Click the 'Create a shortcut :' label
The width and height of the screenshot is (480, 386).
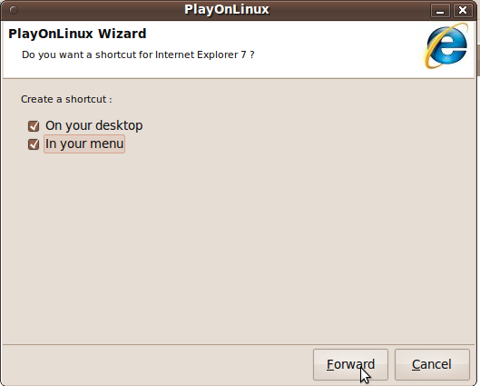(x=66, y=99)
